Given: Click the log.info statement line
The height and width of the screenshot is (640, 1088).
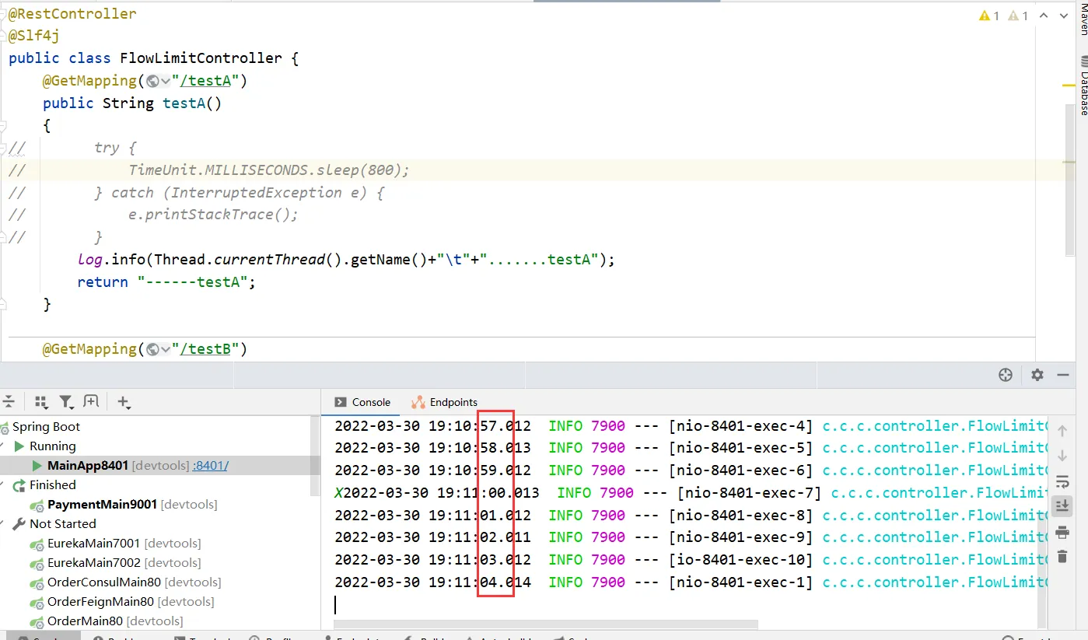Looking at the screenshot, I should pyautogui.click(x=346, y=260).
